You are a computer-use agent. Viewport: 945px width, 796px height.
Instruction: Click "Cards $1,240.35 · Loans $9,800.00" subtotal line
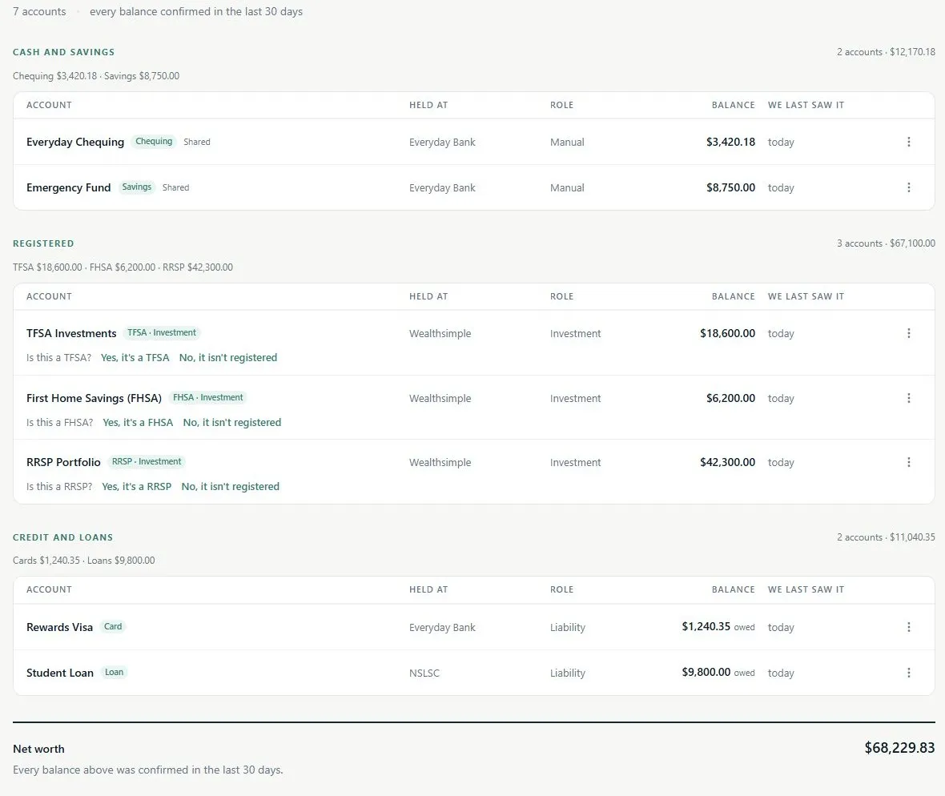click(x=84, y=561)
